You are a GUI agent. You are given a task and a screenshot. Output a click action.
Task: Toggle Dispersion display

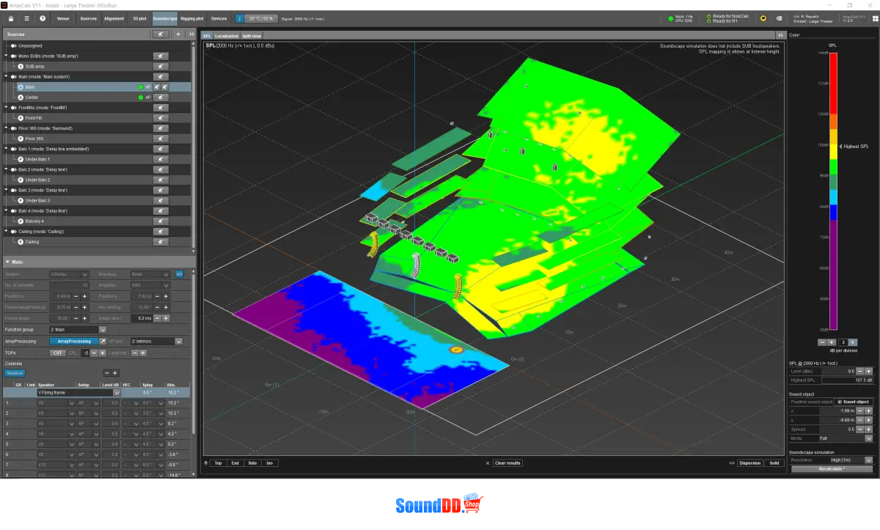click(x=750, y=463)
